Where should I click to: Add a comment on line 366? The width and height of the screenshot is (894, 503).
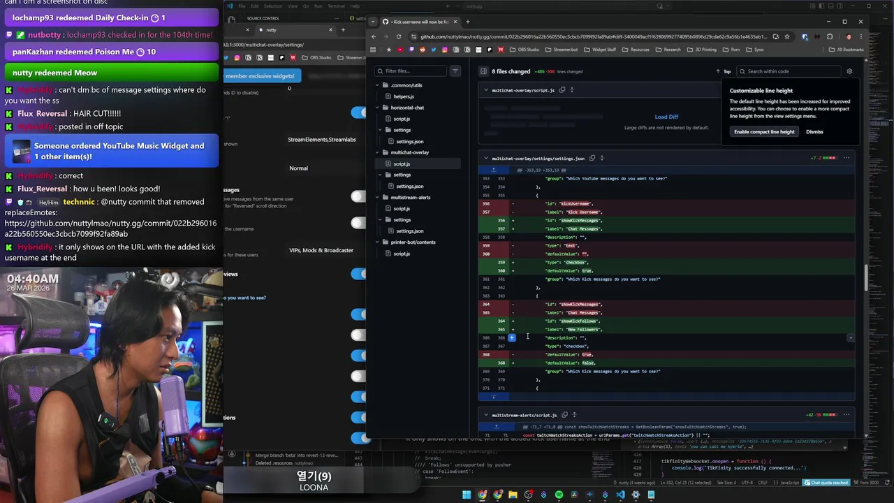tap(511, 337)
